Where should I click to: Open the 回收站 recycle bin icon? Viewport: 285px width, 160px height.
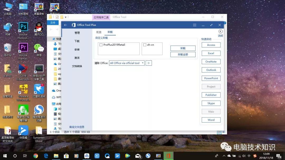7,50
